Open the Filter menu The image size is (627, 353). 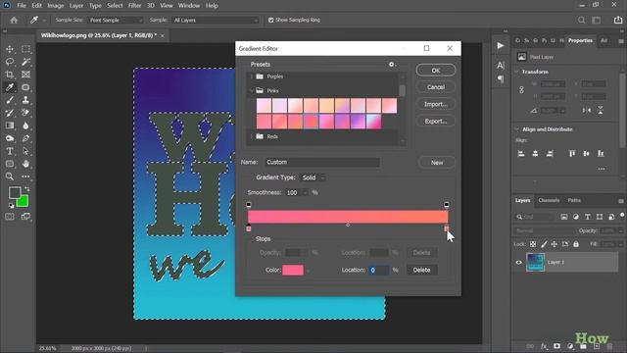(135, 6)
